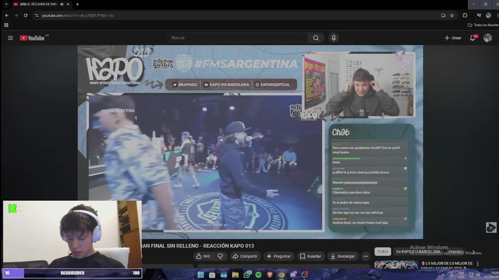Click the Descargar button
499x280 pixels.
coord(342,256)
